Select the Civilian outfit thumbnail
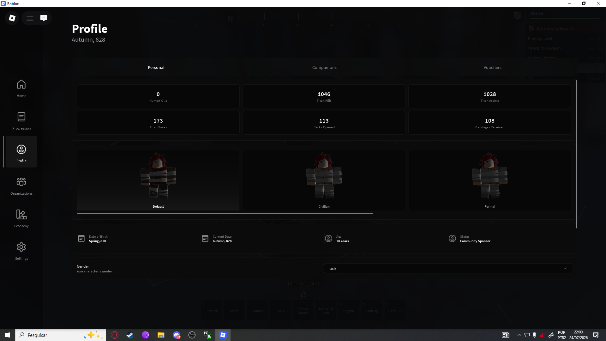The height and width of the screenshot is (341, 606). [x=324, y=180]
